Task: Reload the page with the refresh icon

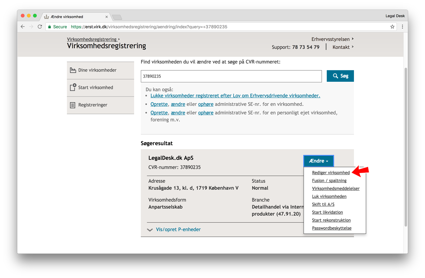Action: click(40, 27)
